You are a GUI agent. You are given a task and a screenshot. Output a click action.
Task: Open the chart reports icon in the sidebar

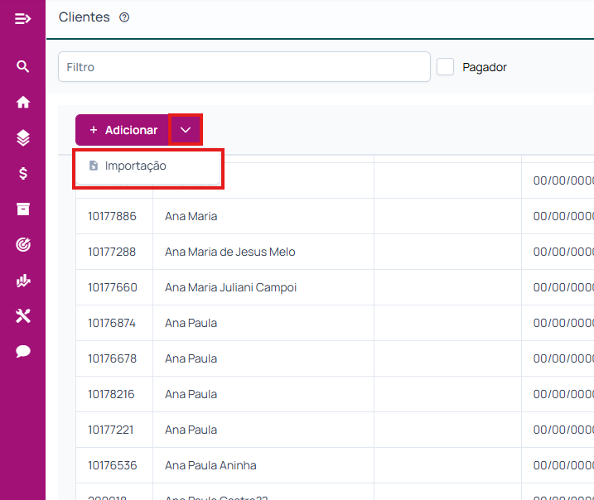click(x=23, y=281)
